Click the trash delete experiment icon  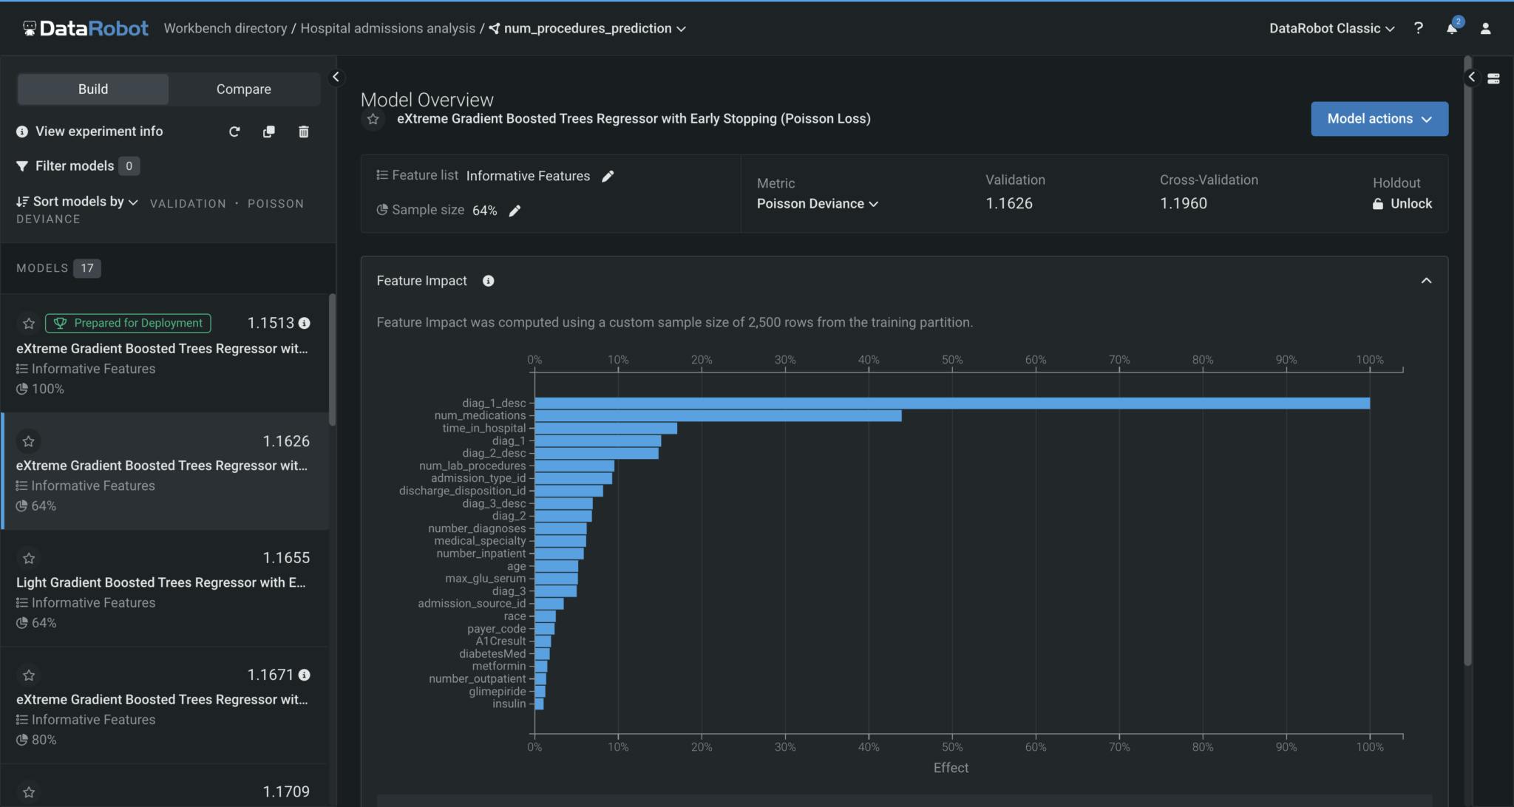tap(303, 132)
